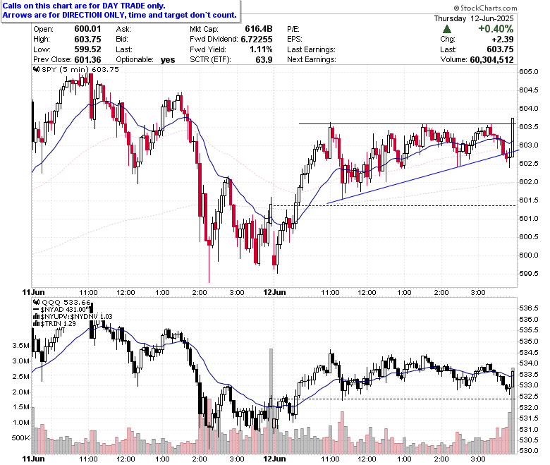Click the $NYAD legend line marker
550x465 pixels.
coord(36,310)
